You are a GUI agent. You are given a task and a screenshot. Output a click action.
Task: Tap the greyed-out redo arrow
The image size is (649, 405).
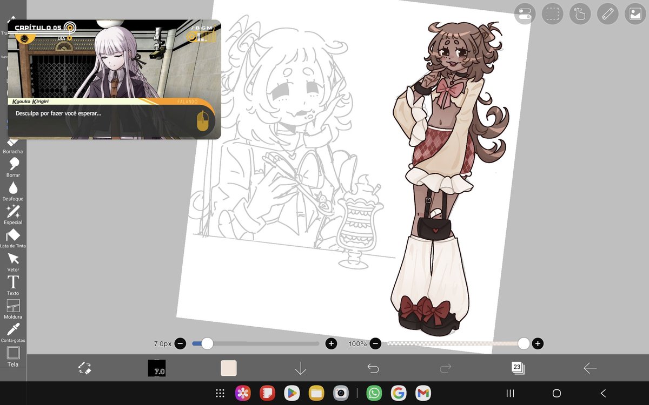pyautogui.click(x=446, y=368)
